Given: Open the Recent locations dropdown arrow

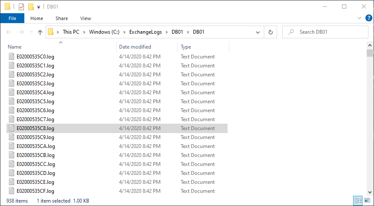Looking at the screenshot, I should tap(31, 32).
